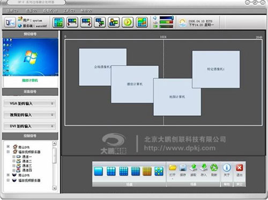This screenshot has height=200, width=268.
Task: Select 通道四 in the device tree
Action: (x=27, y=170)
